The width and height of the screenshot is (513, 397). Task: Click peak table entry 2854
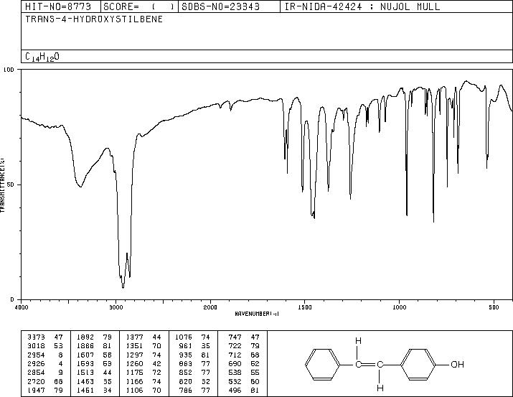click(x=37, y=373)
